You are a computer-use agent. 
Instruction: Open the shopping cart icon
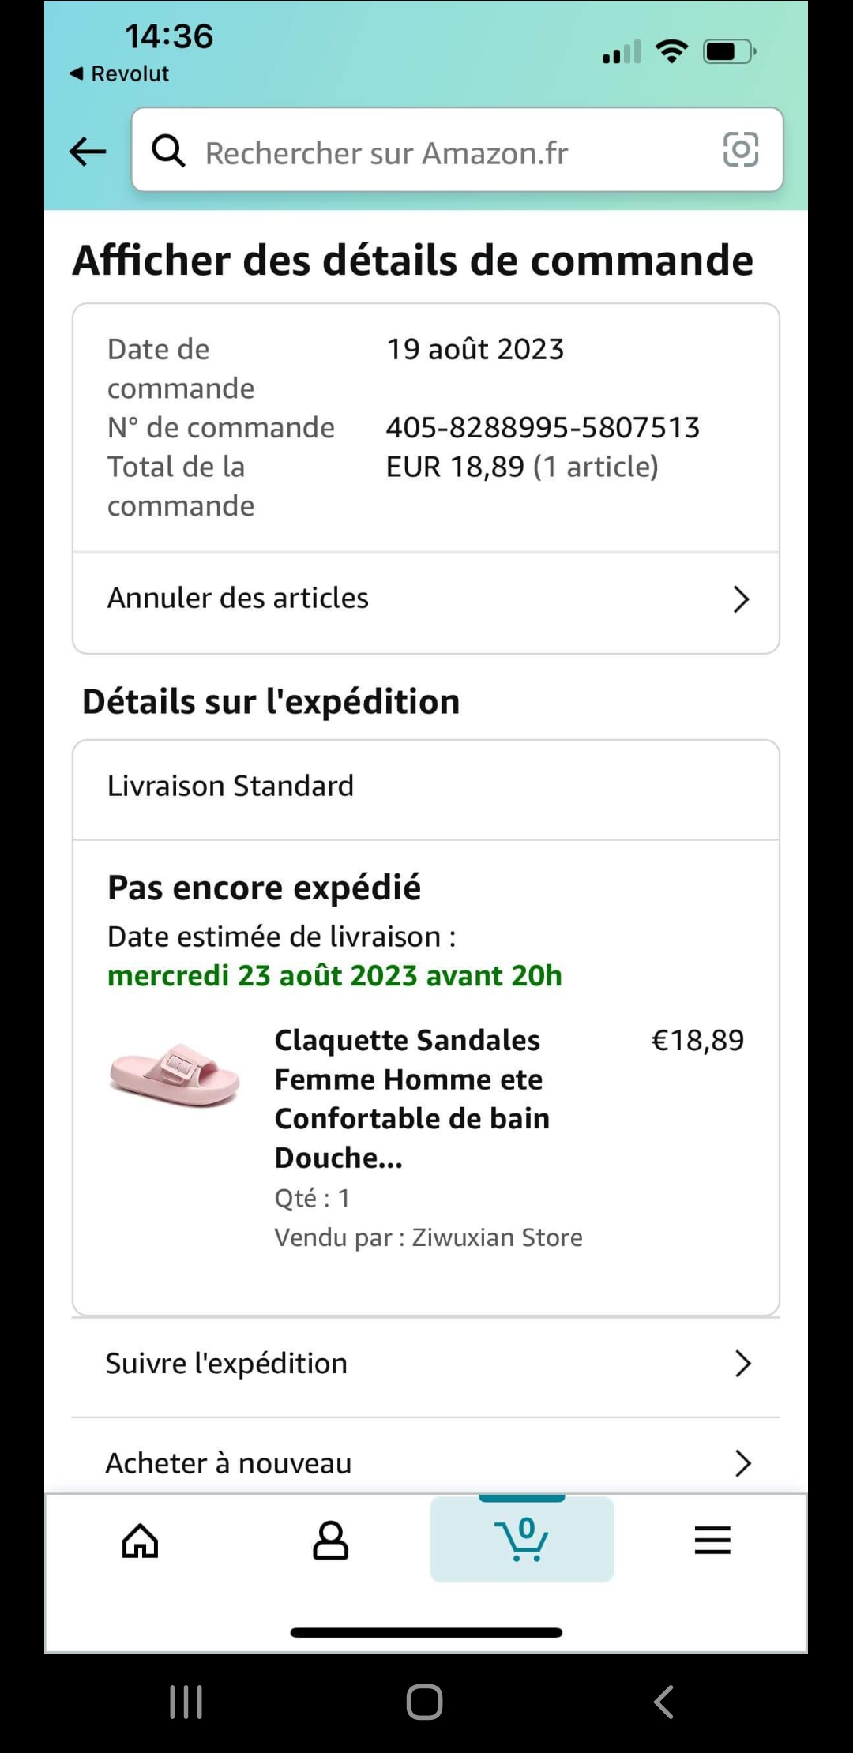tap(521, 1540)
